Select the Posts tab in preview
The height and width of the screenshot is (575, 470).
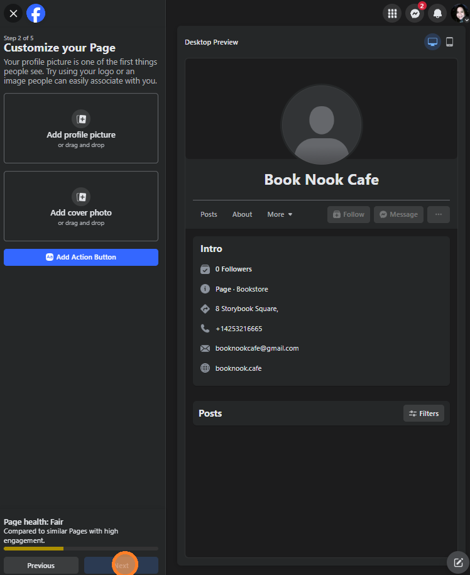(x=209, y=214)
